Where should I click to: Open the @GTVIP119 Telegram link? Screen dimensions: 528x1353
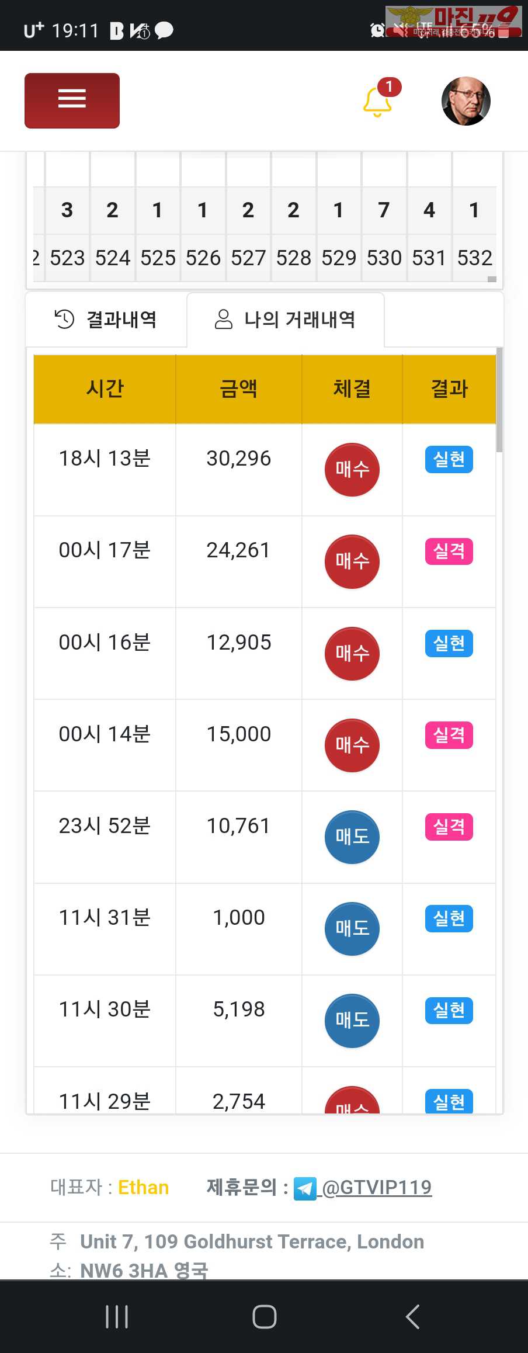coord(377,1187)
